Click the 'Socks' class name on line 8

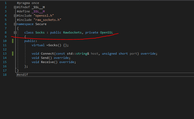pos(40,32)
